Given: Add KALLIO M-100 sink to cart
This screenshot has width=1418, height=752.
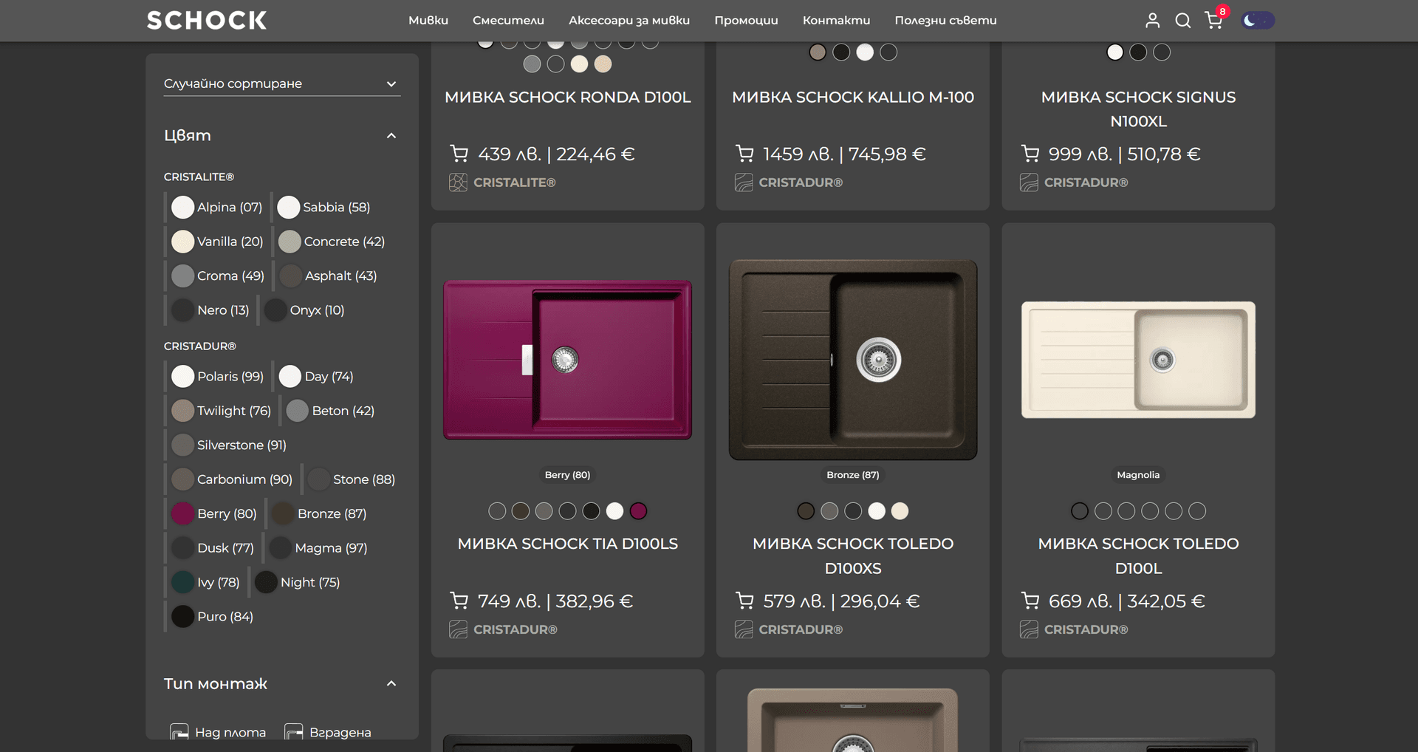Looking at the screenshot, I should pos(744,154).
